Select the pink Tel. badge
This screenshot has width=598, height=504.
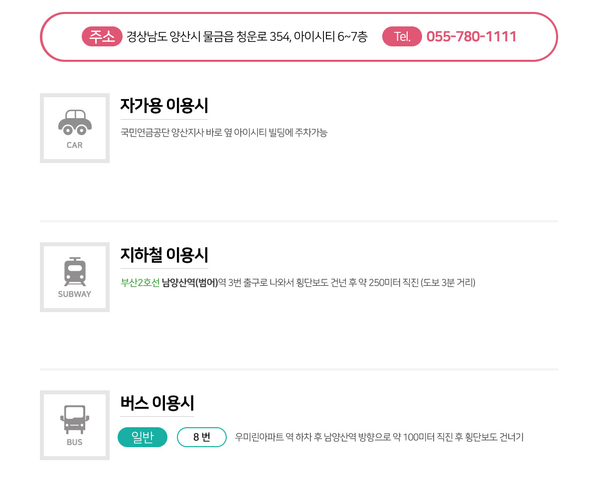(402, 36)
